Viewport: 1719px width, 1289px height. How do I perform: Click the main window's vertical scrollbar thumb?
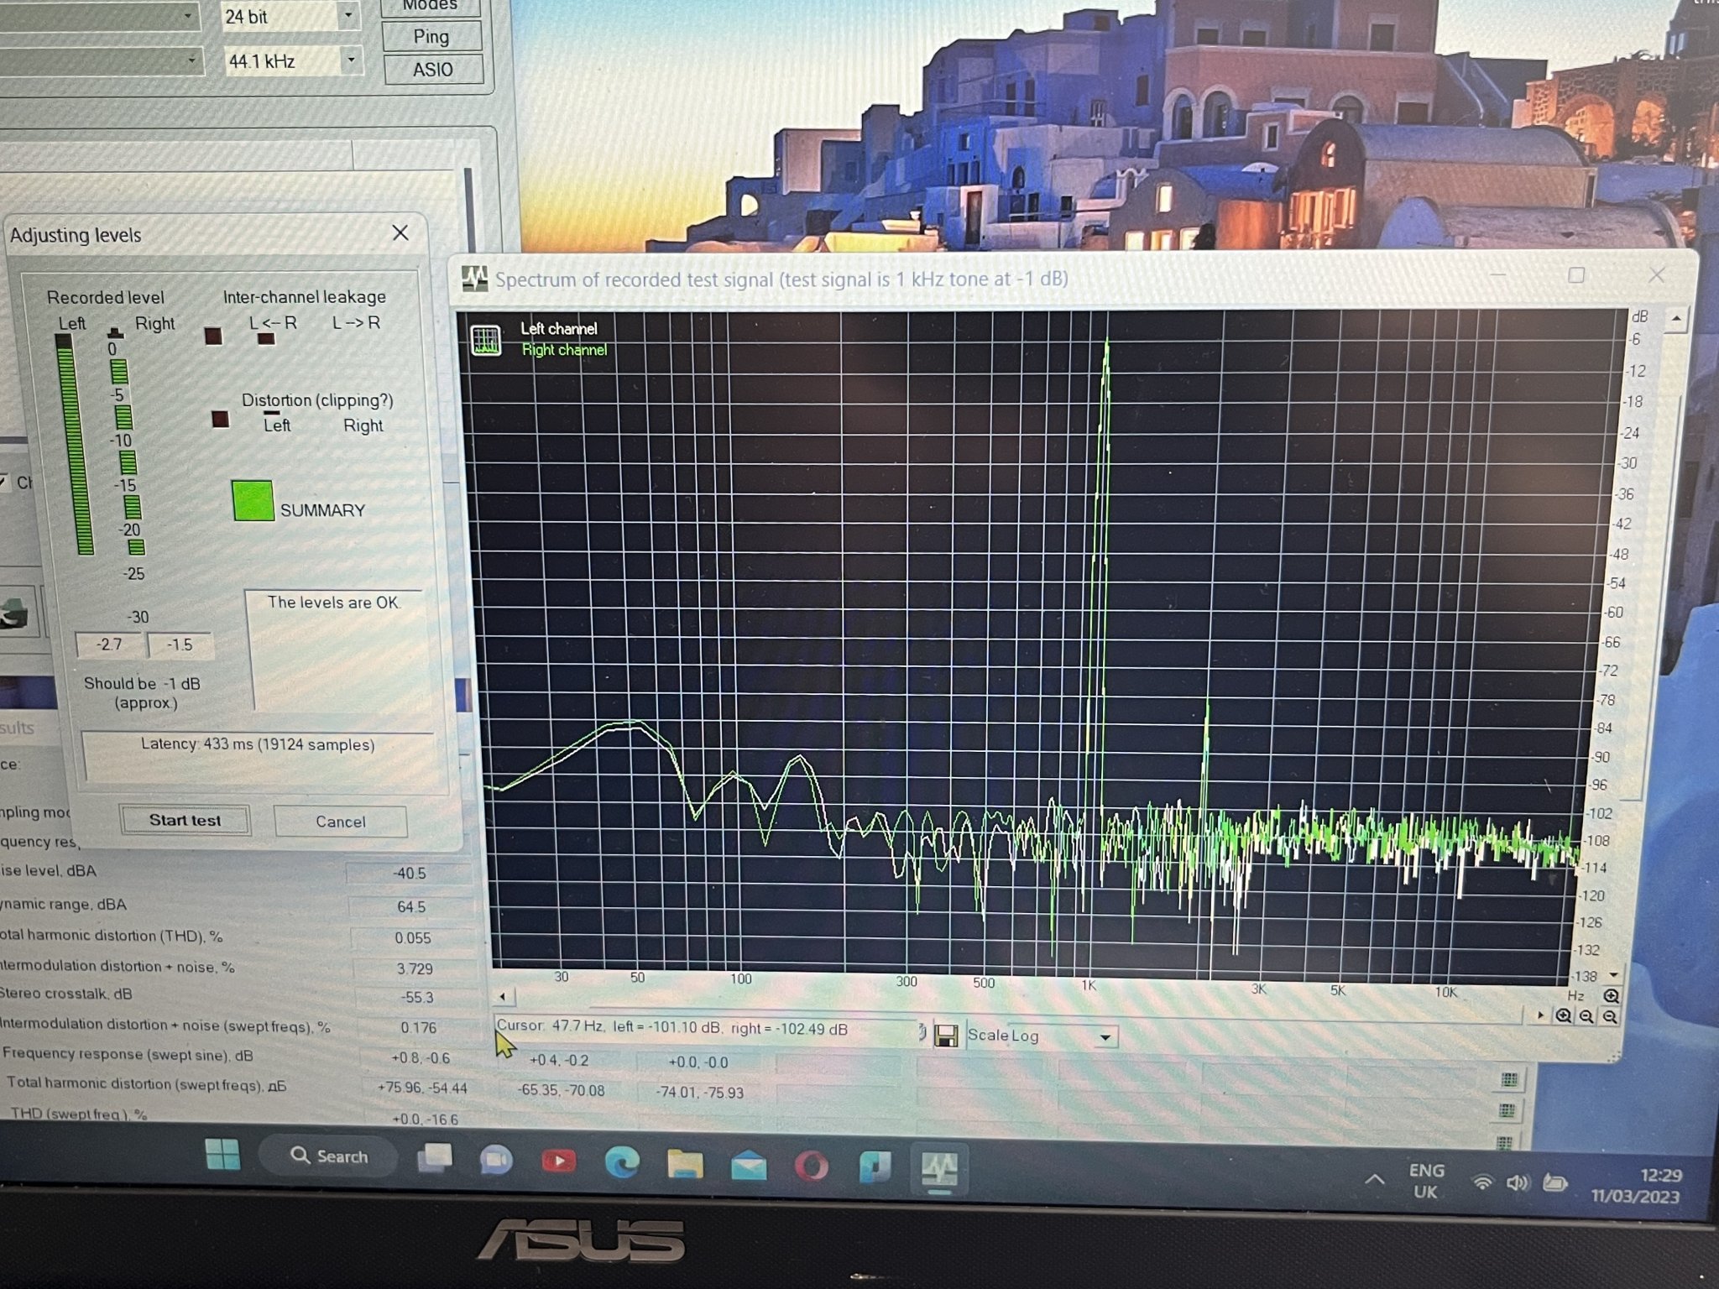(x=468, y=210)
